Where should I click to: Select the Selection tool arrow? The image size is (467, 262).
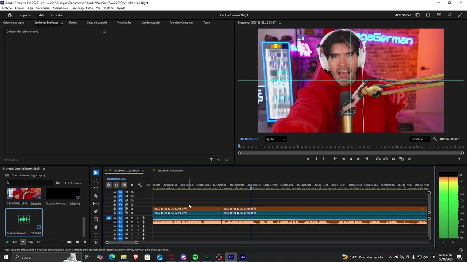[x=96, y=172]
